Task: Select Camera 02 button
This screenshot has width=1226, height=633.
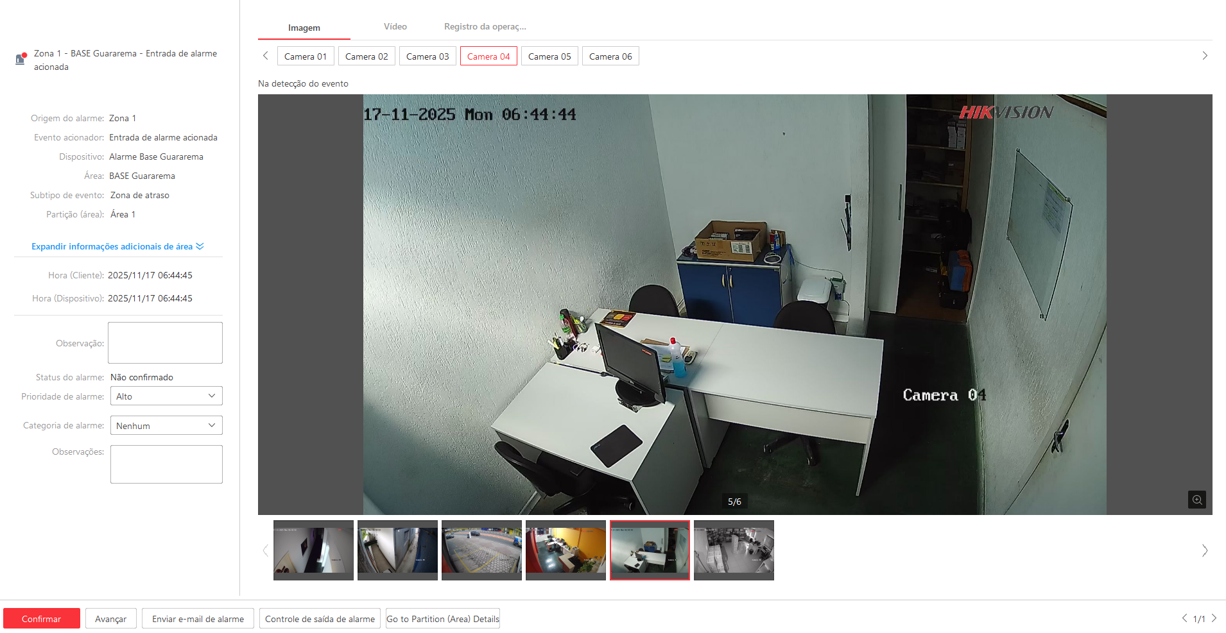Action: pos(367,56)
